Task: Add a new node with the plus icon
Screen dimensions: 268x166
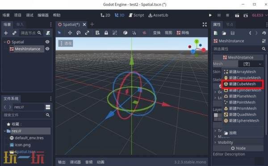Action: (6, 33)
